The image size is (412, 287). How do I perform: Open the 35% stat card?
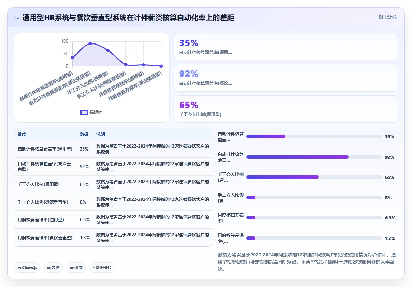[x=286, y=47]
